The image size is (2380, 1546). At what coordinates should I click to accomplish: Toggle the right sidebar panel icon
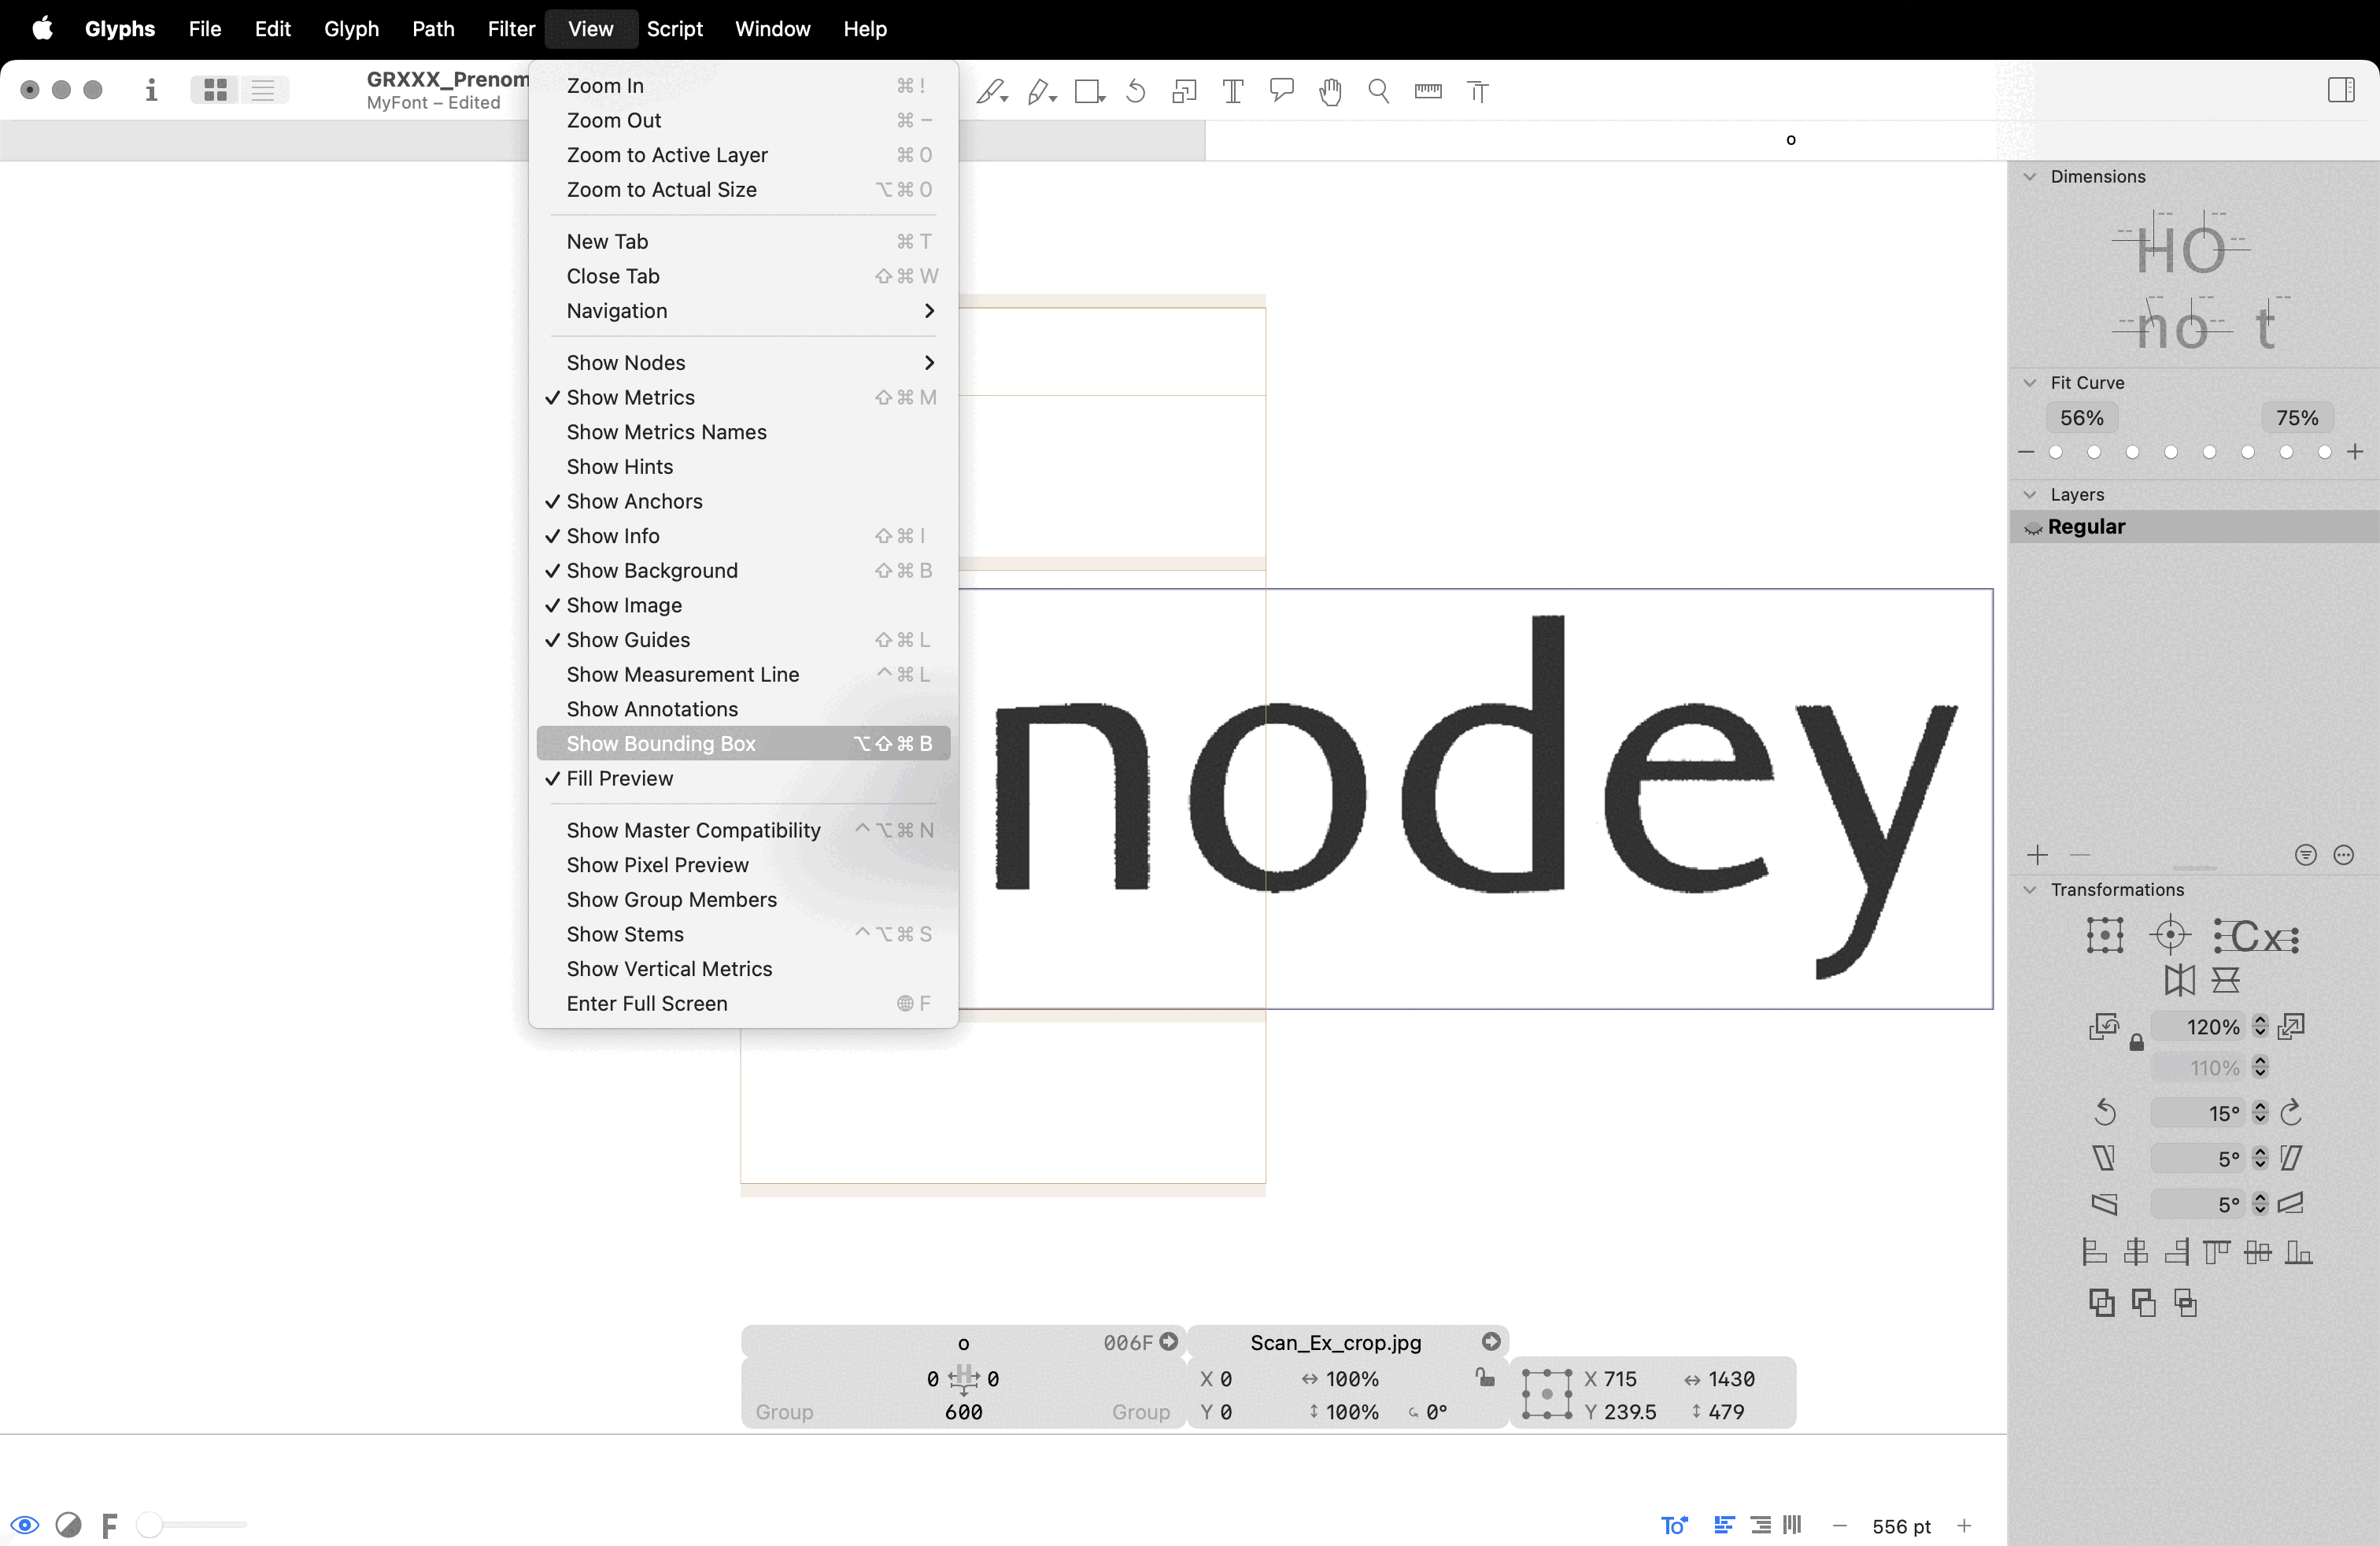[x=2340, y=90]
